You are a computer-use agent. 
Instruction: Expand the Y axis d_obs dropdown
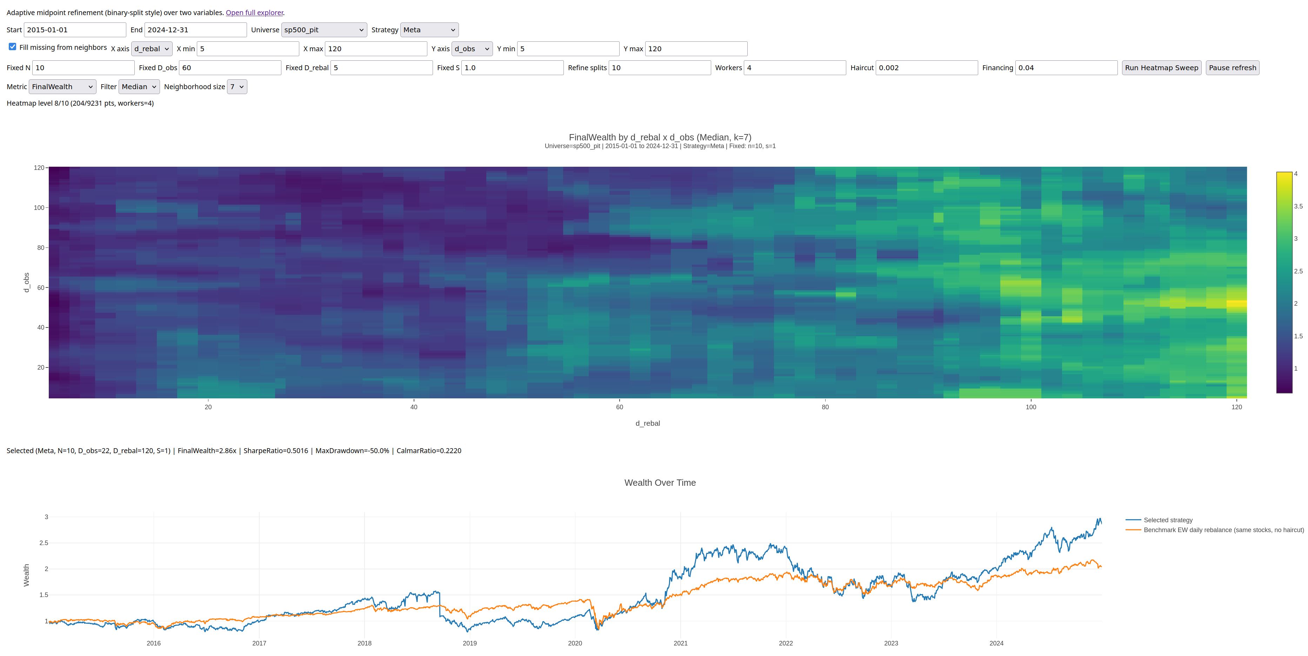click(472, 49)
